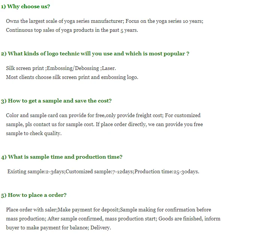
Task: Click the "Why choose us?" heading
Action: coord(25,6)
